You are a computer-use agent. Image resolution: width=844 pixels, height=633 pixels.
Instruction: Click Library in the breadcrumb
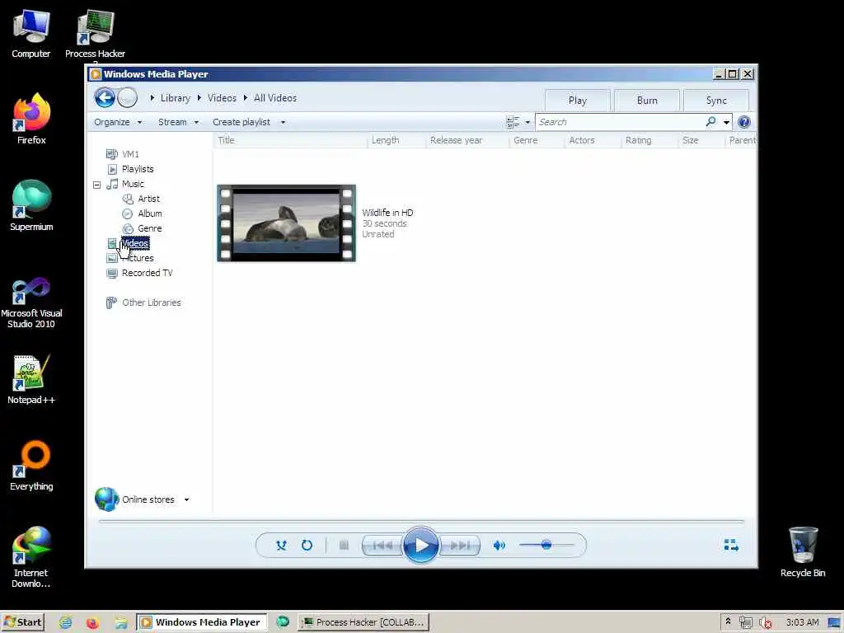(x=176, y=98)
